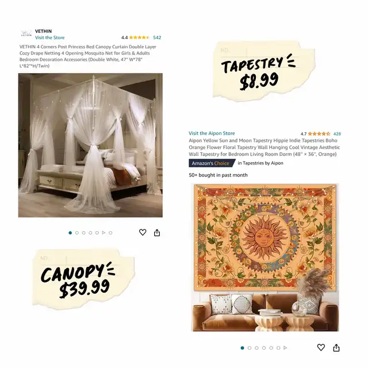Select last canopy carousel dot
This screenshot has height=368, width=368.
point(110,233)
